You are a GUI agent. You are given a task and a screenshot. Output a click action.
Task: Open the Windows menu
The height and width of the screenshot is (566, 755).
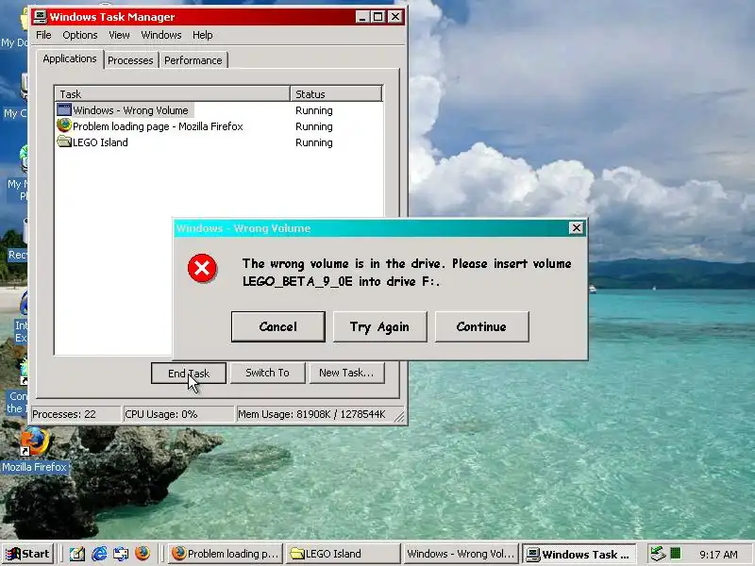[160, 35]
